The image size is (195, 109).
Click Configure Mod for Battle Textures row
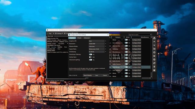[136, 64]
